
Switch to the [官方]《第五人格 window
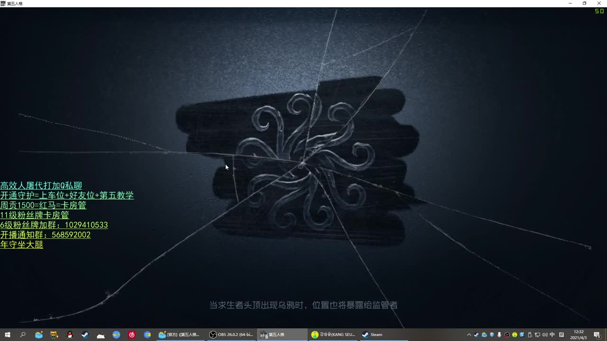tap(181, 335)
